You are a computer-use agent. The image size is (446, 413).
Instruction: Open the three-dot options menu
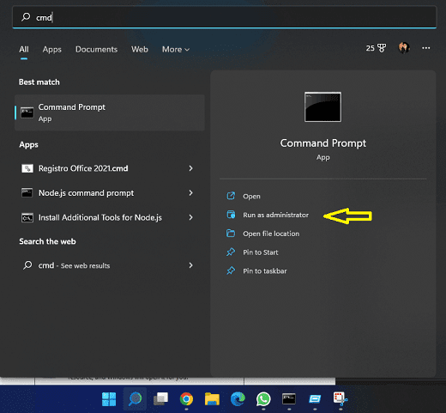pyautogui.click(x=426, y=48)
